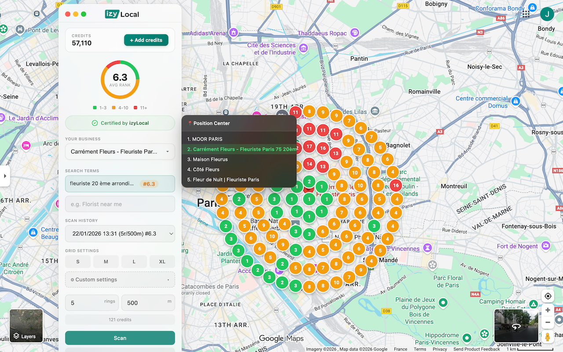Open Send Product Feedback link
The image size is (563, 352).
pos(477,349)
